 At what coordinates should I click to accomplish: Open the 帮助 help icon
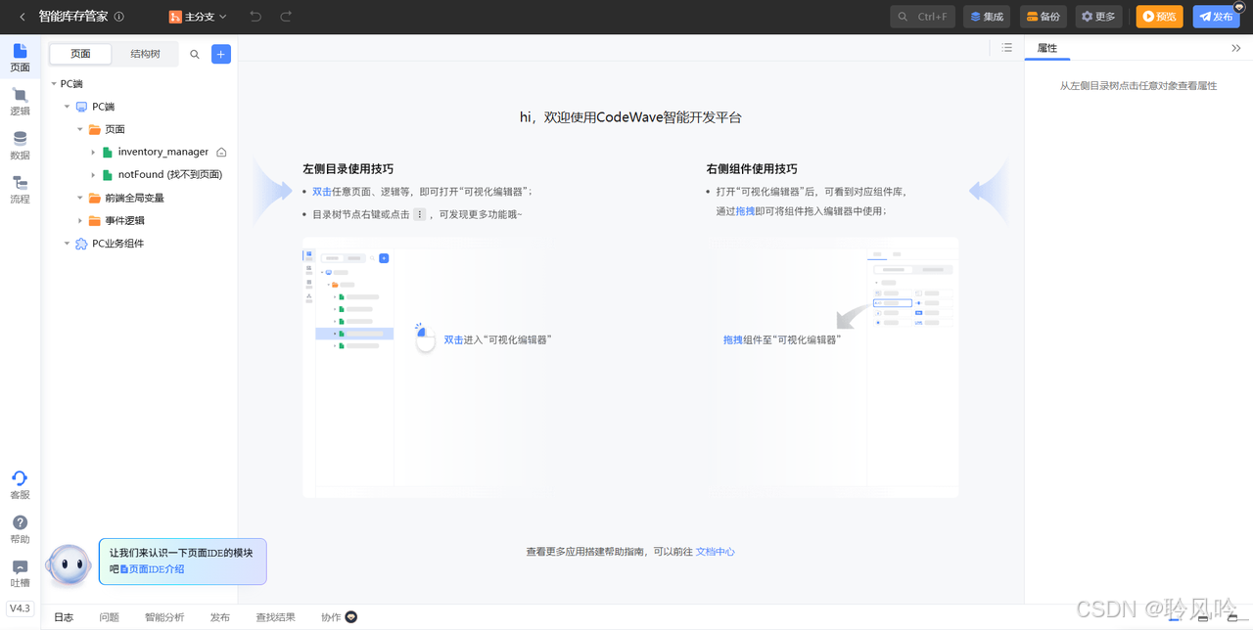pyautogui.click(x=20, y=530)
